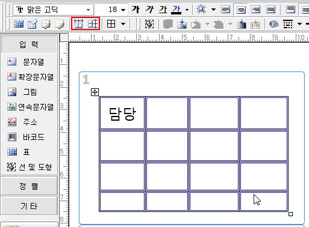Center-align the text
Viewport: 309px width, 227px height.
(241, 10)
